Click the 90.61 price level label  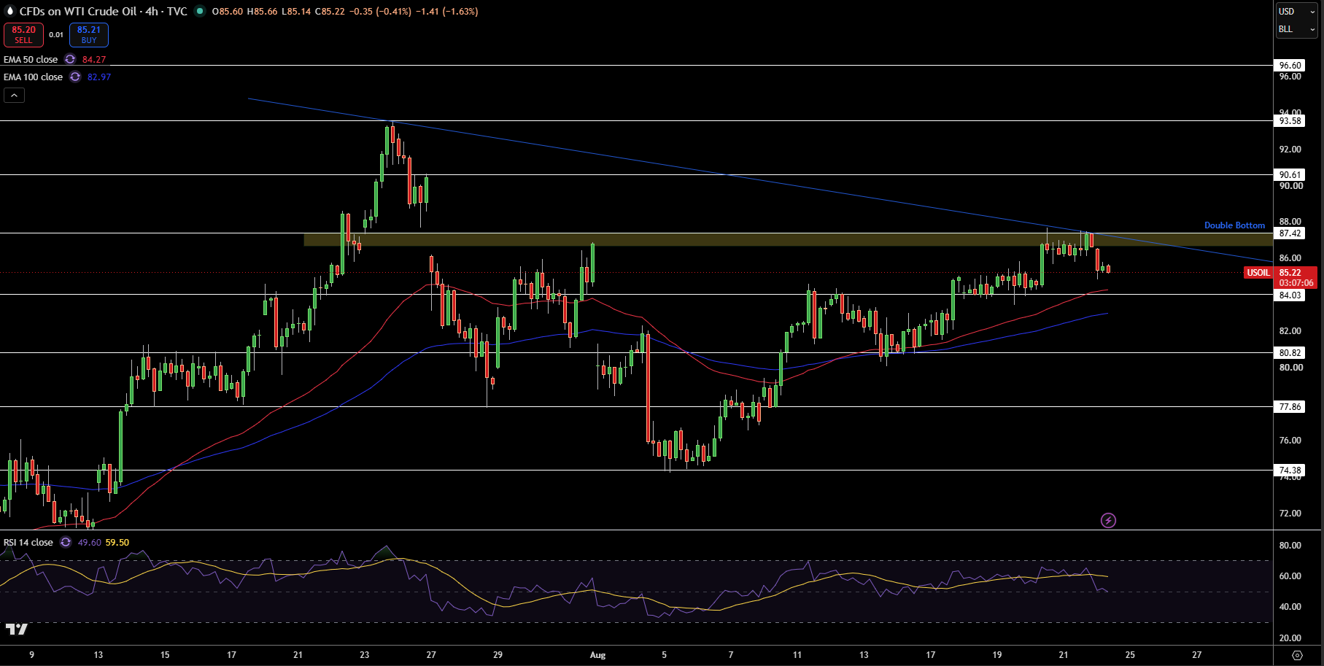point(1290,175)
